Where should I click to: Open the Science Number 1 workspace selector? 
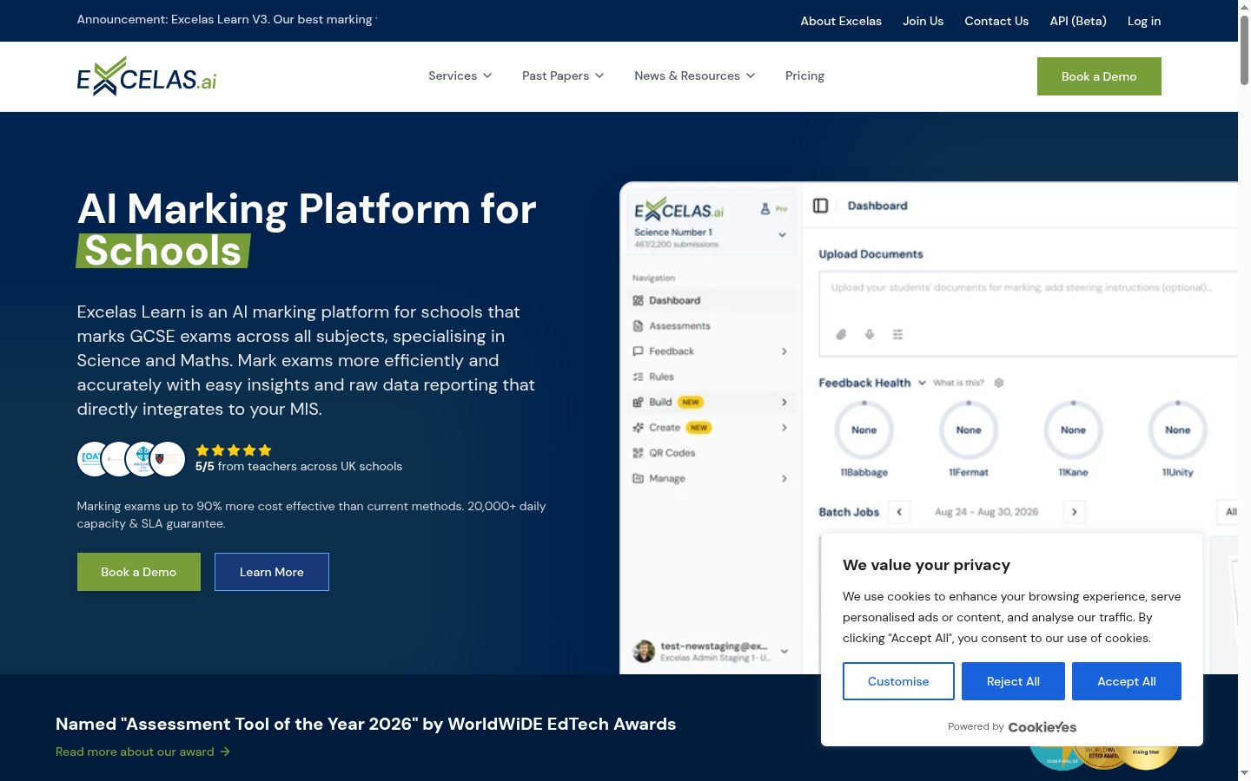tap(712, 236)
